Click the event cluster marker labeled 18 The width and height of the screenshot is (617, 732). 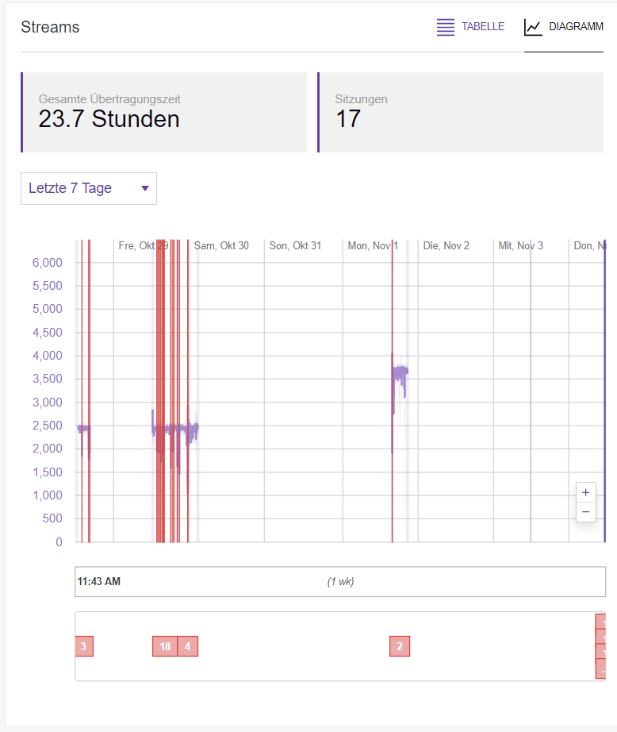[x=165, y=646]
